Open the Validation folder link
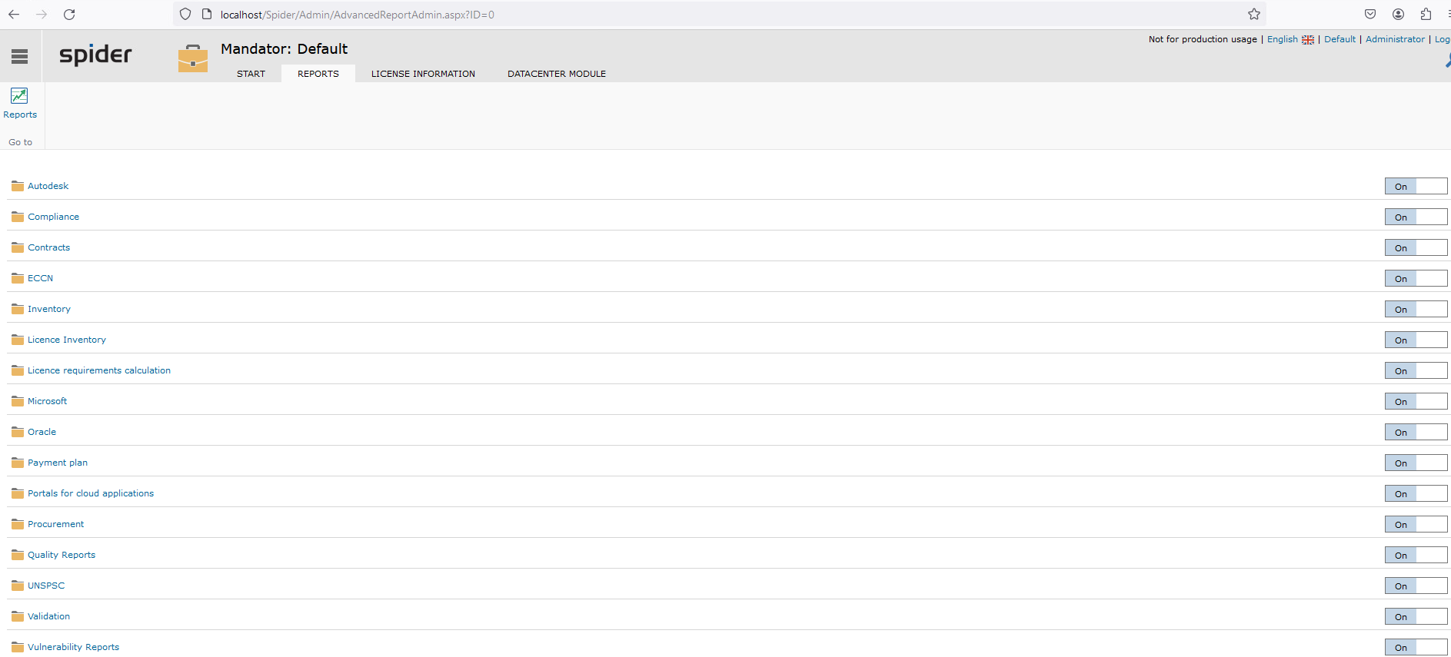 pos(48,616)
